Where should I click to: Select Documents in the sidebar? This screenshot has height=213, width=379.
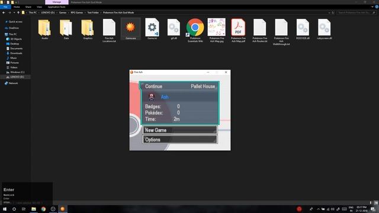tap(16, 49)
